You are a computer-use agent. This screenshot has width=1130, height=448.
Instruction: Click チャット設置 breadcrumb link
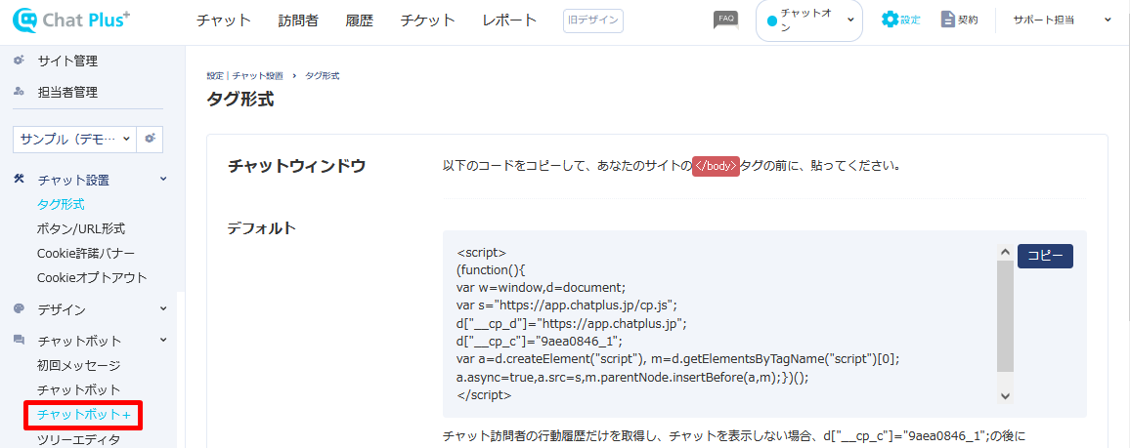pyautogui.click(x=257, y=75)
